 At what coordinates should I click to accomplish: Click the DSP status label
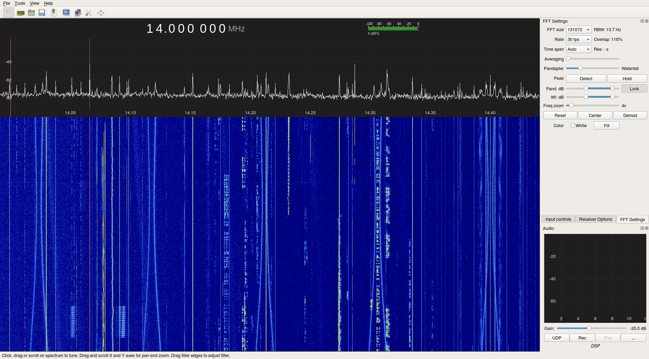pos(595,346)
